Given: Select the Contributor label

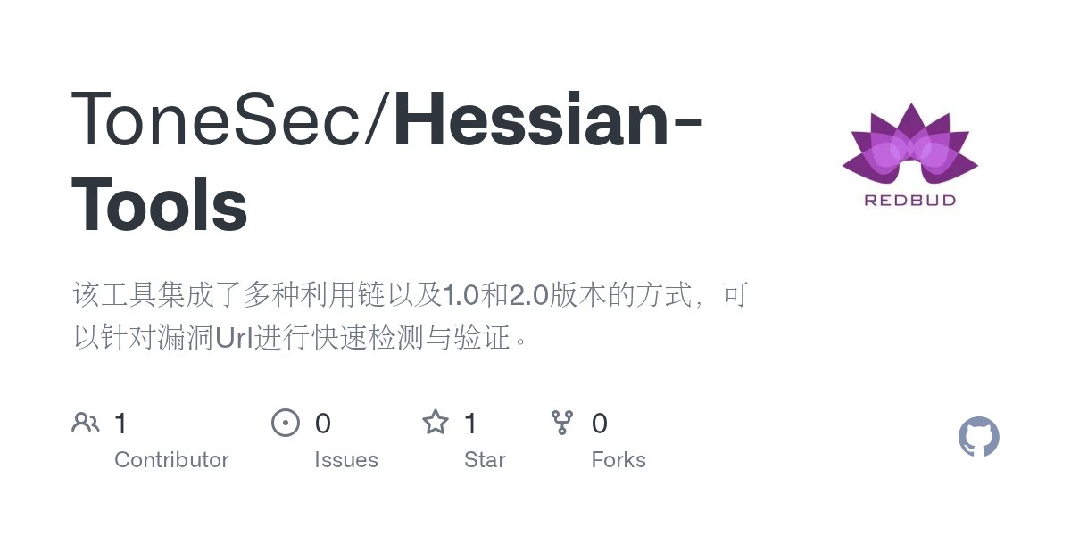Looking at the screenshot, I should [x=171, y=460].
